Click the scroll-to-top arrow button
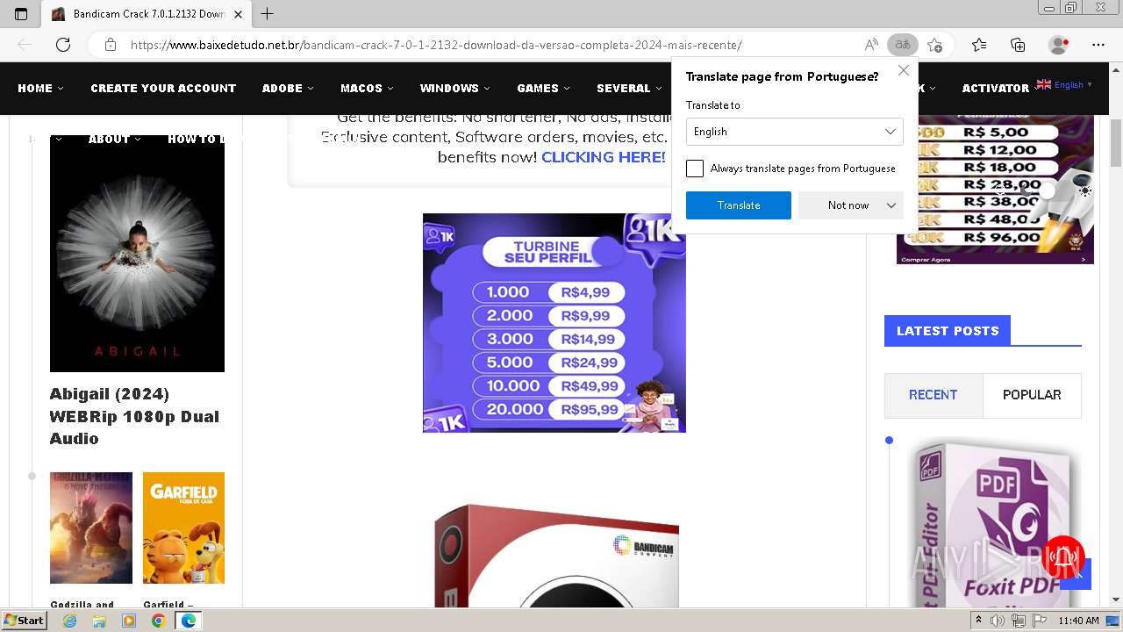 [1076, 574]
